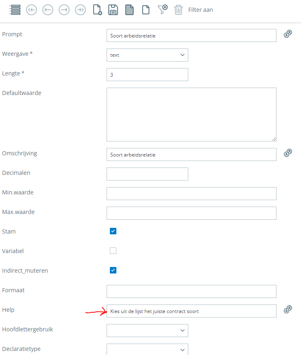Jump to the last record
Viewport: 301px width, 355px height.
tap(80, 10)
